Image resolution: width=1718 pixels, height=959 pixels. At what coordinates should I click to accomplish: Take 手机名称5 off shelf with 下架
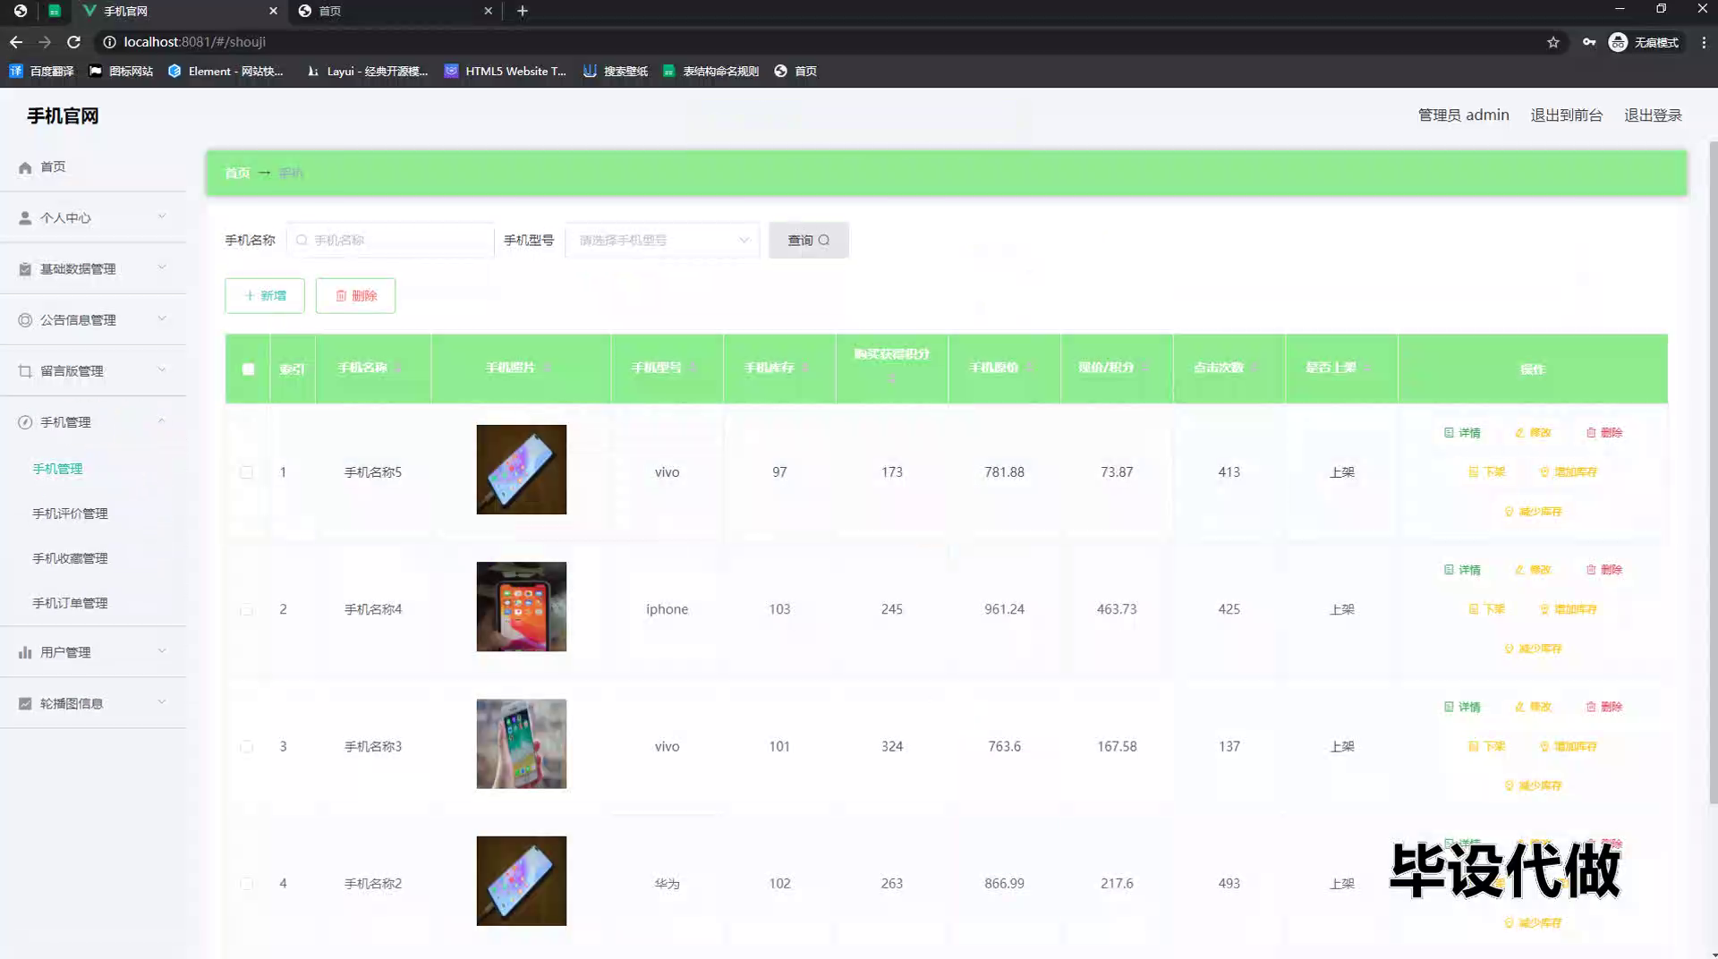(1487, 471)
